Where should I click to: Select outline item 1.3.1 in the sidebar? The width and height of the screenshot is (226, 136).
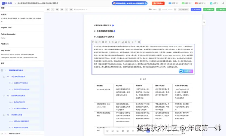click(19, 121)
